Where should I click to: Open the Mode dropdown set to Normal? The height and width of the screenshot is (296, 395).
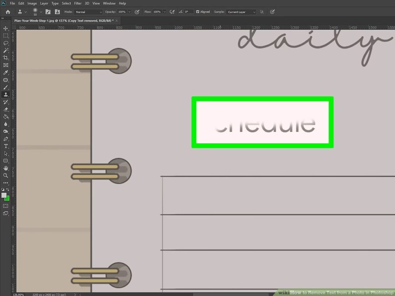(88, 12)
